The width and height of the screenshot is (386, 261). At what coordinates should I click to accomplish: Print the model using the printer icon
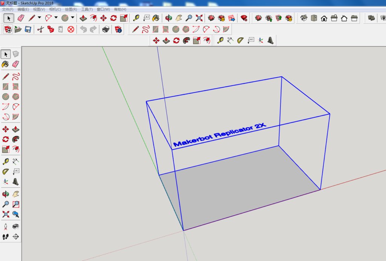(x=106, y=29)
